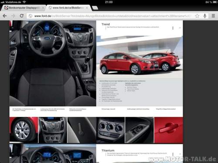This screenshot has width=218, height=163.
Task: Click the center console radio thumbnail
Action: click(53, 130)
